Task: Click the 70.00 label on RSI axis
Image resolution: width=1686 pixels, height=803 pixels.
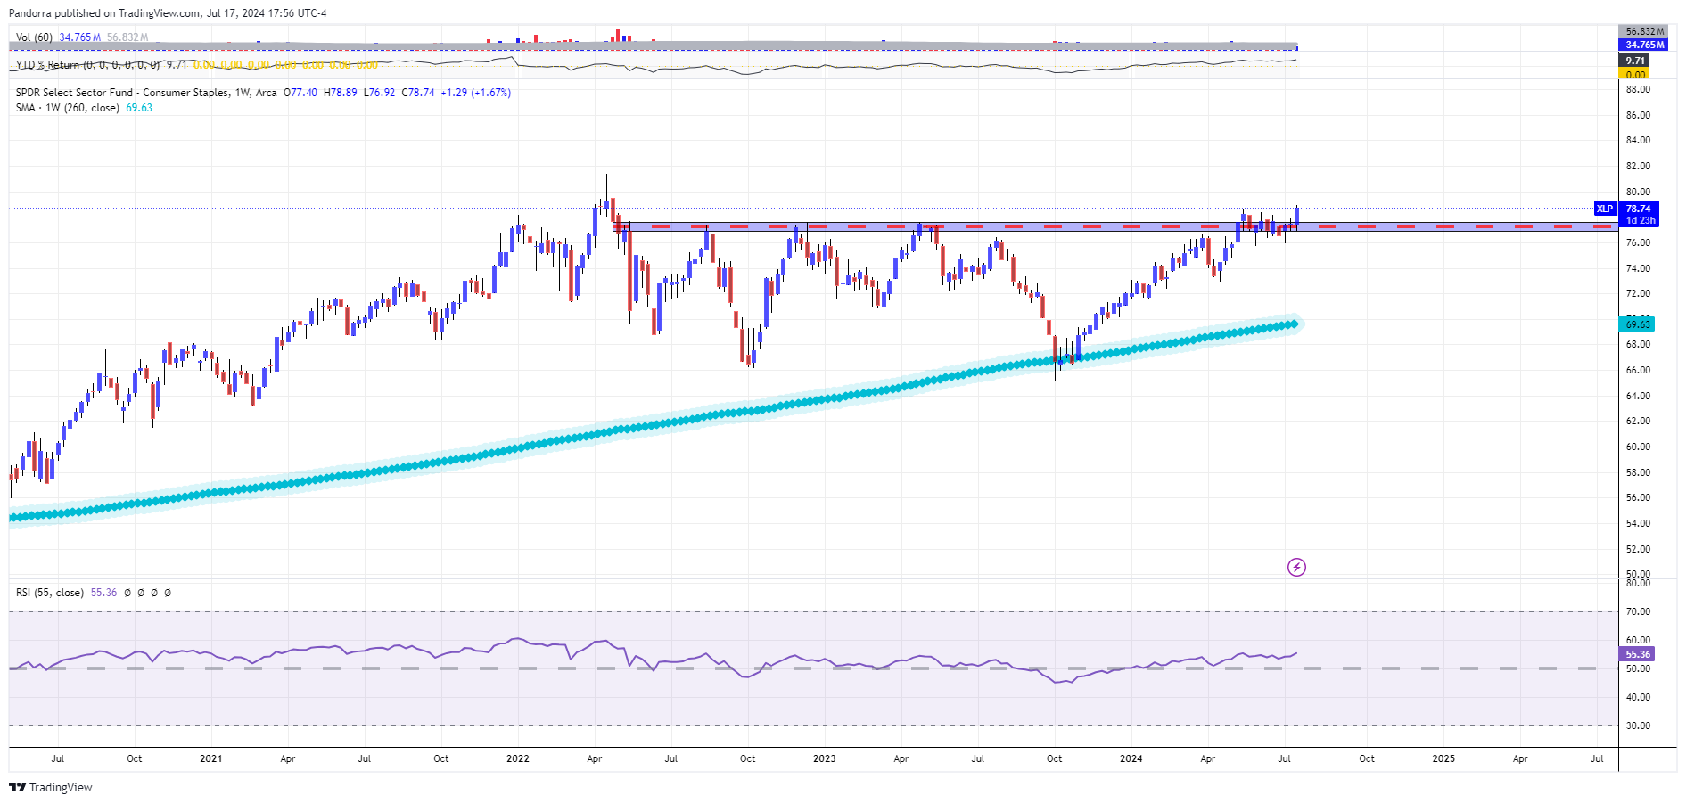Action: click(x=1638, y=611)
